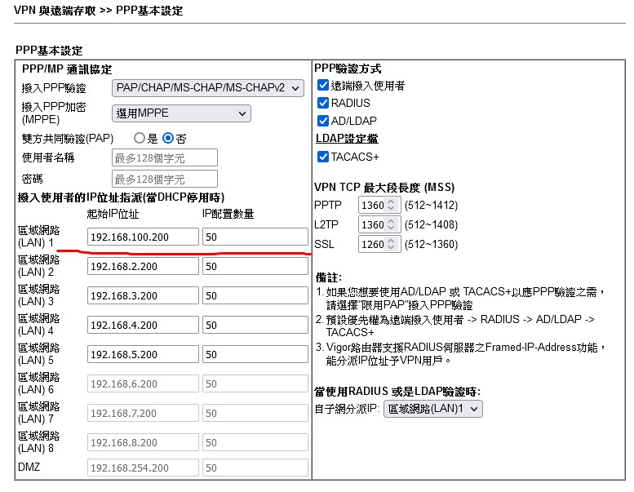Click the 使用者名稱 input field
The image size is (634, 492).
pos(164,157)
